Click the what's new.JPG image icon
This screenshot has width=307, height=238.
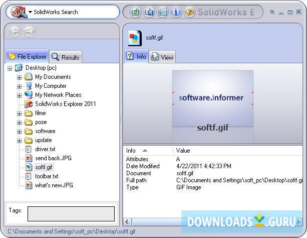(29, 185)
